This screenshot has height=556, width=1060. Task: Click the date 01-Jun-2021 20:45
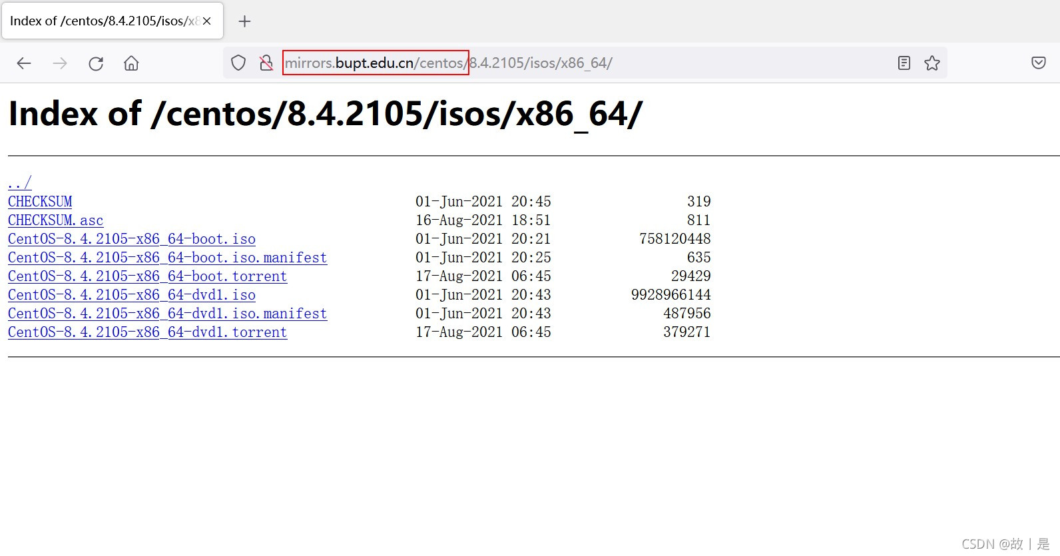point(483,201)
